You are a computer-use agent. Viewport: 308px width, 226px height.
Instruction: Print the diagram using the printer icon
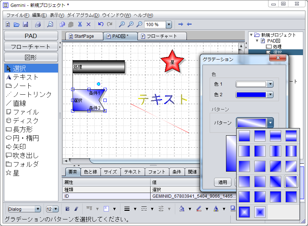click(38, 24)
